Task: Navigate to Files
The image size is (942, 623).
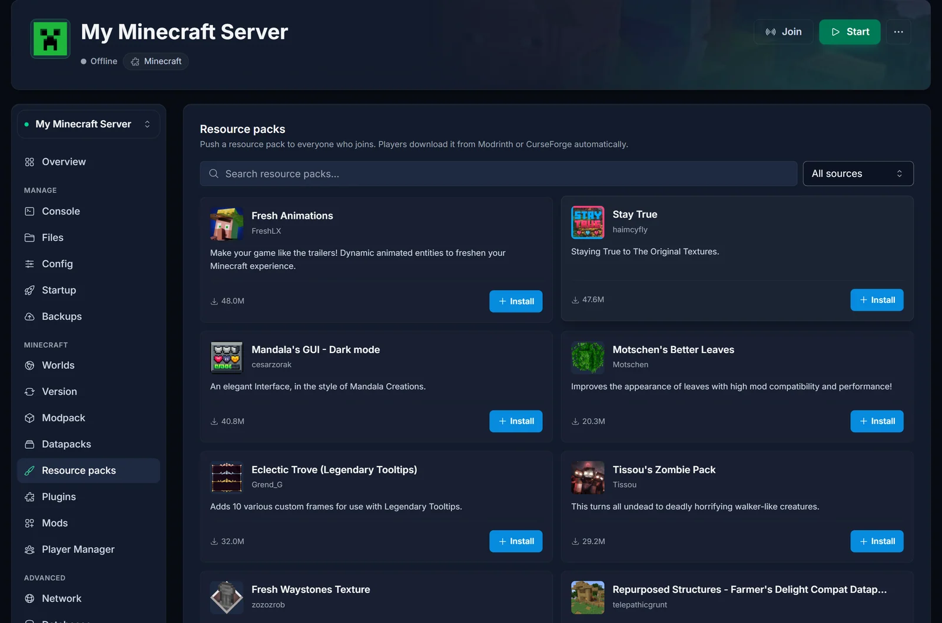Action: click(x=88, y=238)
